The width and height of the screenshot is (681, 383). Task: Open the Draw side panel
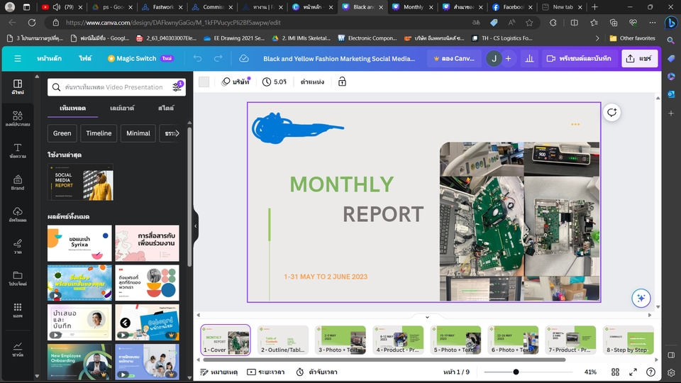[x=17, y=246]
